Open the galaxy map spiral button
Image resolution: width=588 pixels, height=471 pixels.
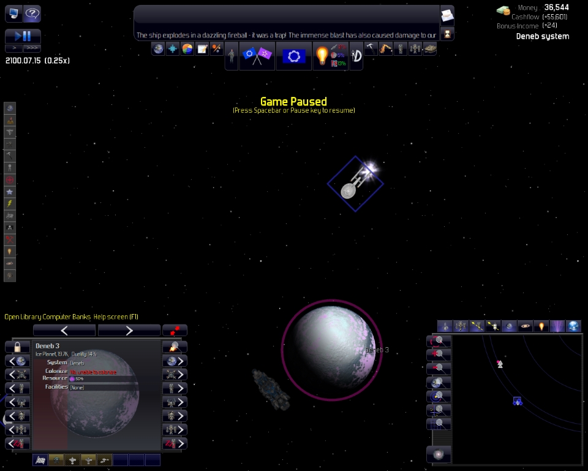coord(439,454)
